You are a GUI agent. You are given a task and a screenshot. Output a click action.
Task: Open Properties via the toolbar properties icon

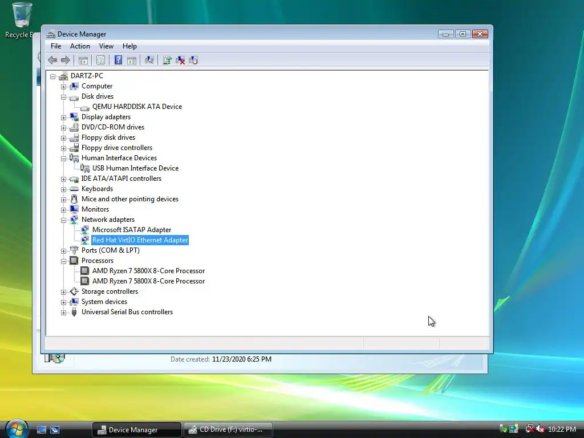[100, 60]
